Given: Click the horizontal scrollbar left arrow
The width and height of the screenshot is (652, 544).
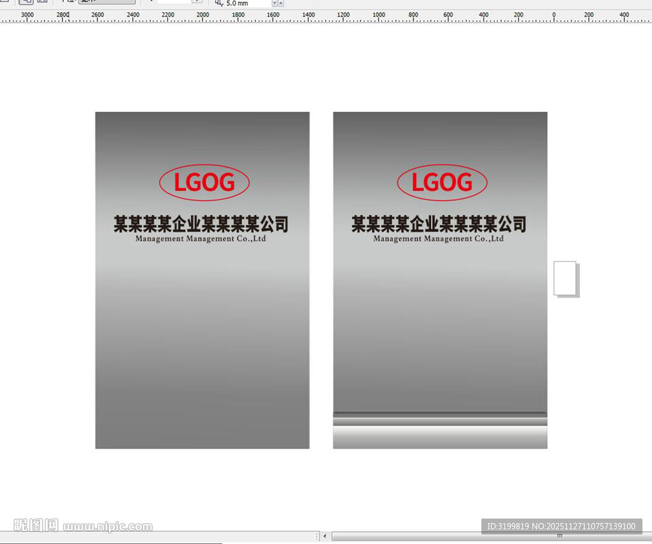Looking at the screenshot, I should click(x=325, y=536).
